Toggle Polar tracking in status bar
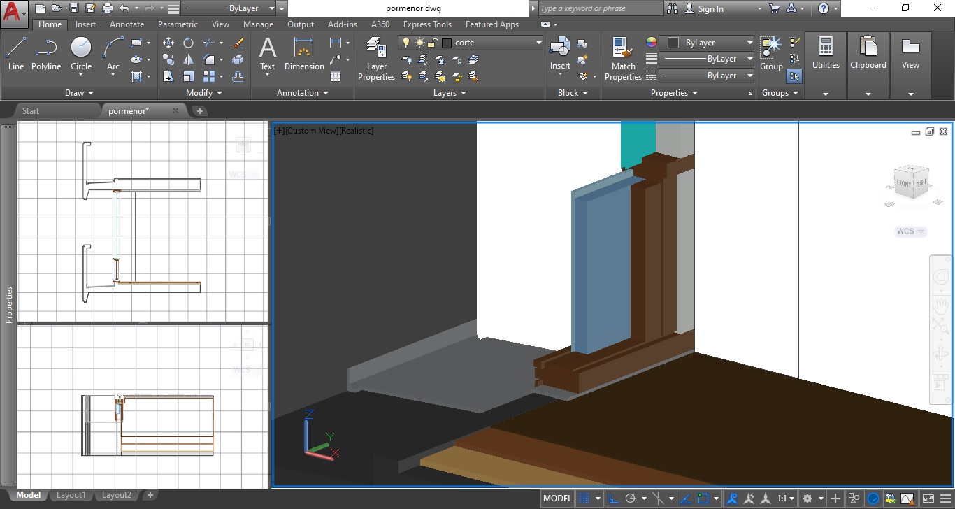Image resolution: width=955 pixels, height=509 pixels. click(631, 499)
